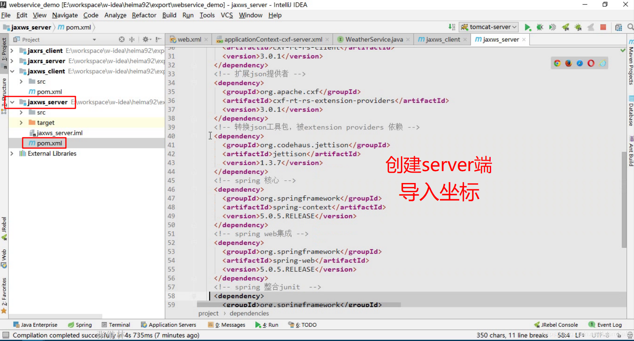Open JRebel Console tool window
This screenshot has width=634, height=341.
556,325
